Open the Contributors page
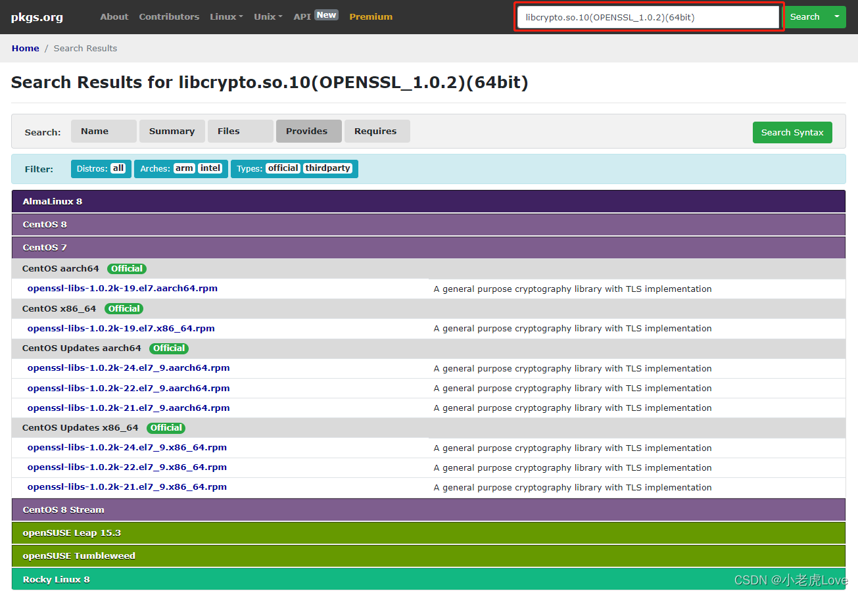Viewport: 858px width, 593px height. pos(169,16)
